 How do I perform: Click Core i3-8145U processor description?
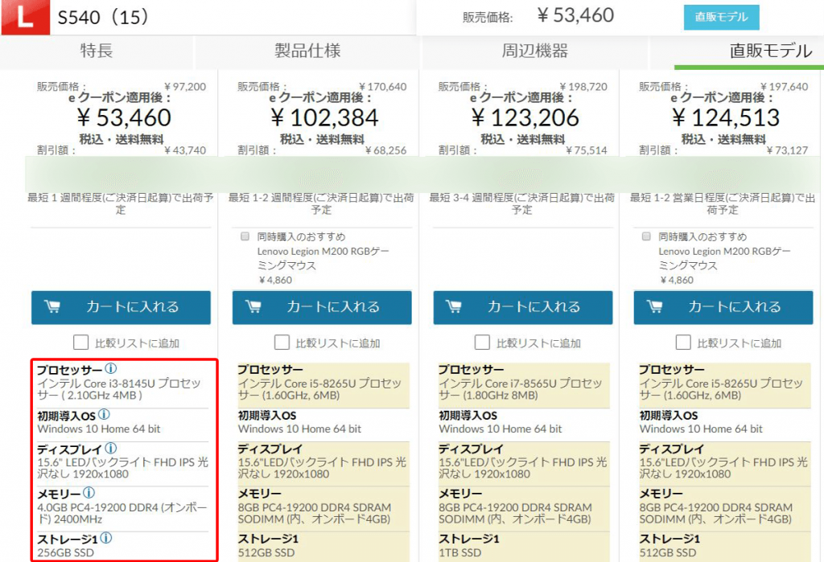click(x=119, y=389)
